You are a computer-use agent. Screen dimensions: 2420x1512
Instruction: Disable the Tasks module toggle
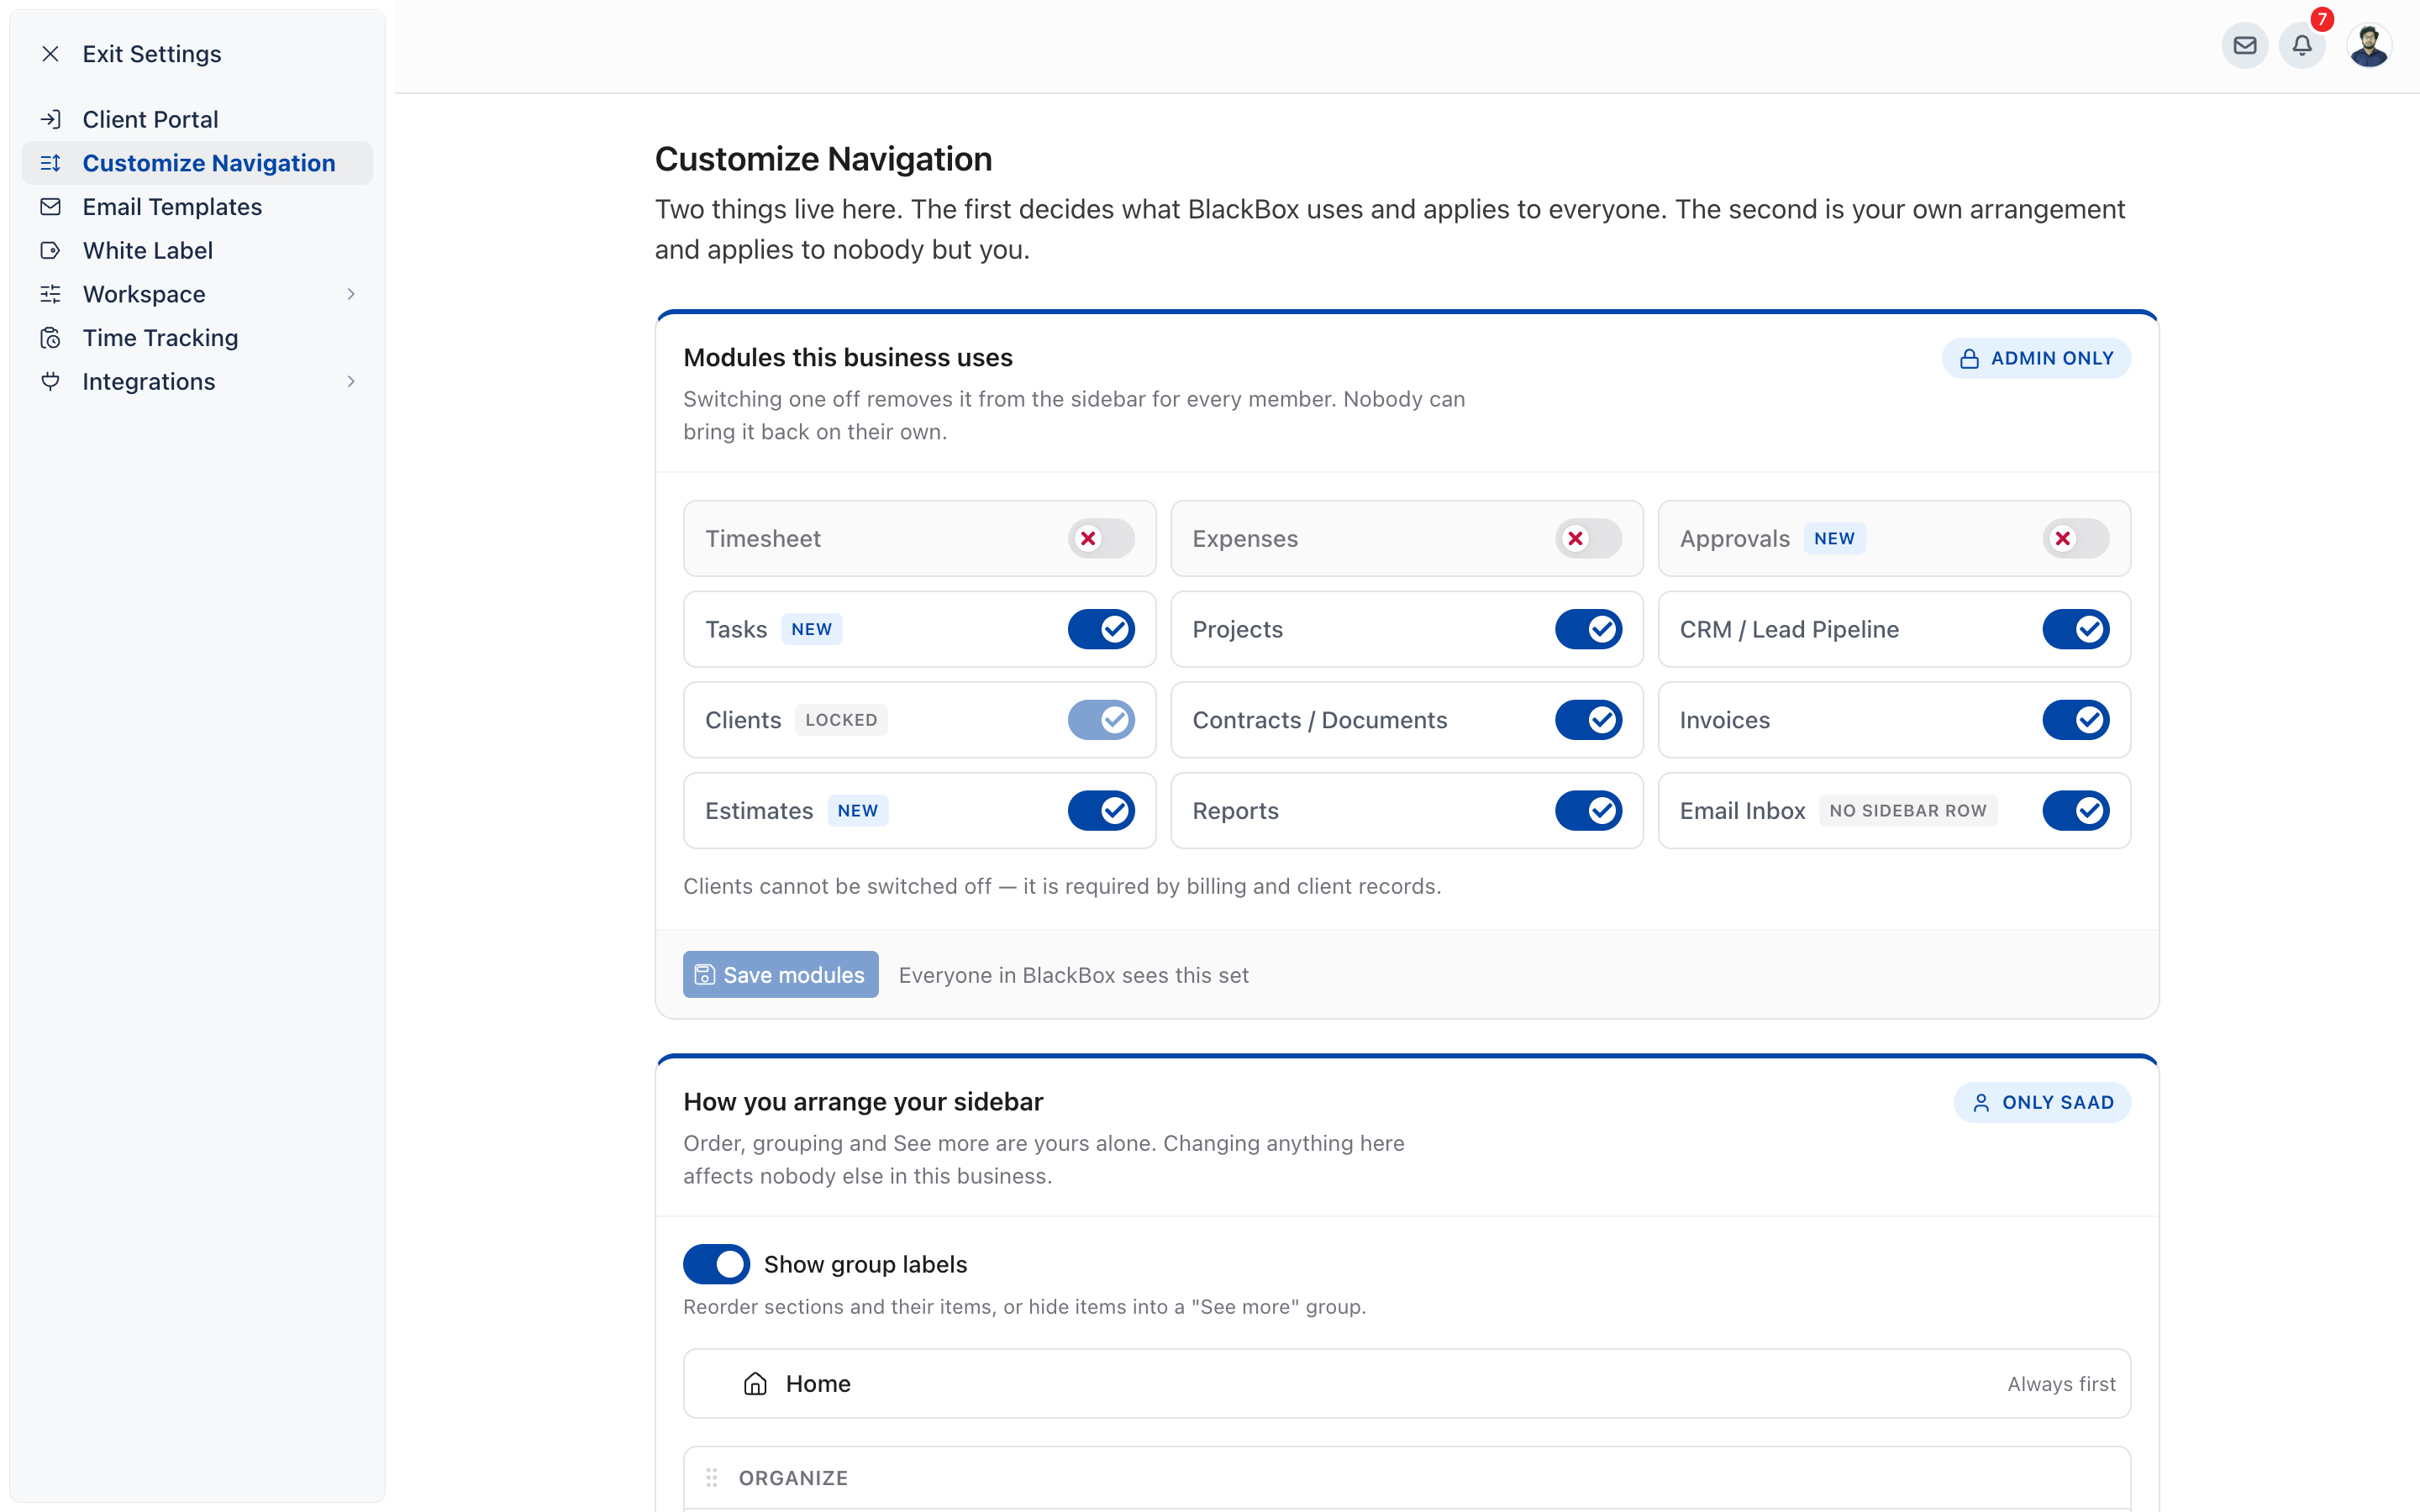1100,629
